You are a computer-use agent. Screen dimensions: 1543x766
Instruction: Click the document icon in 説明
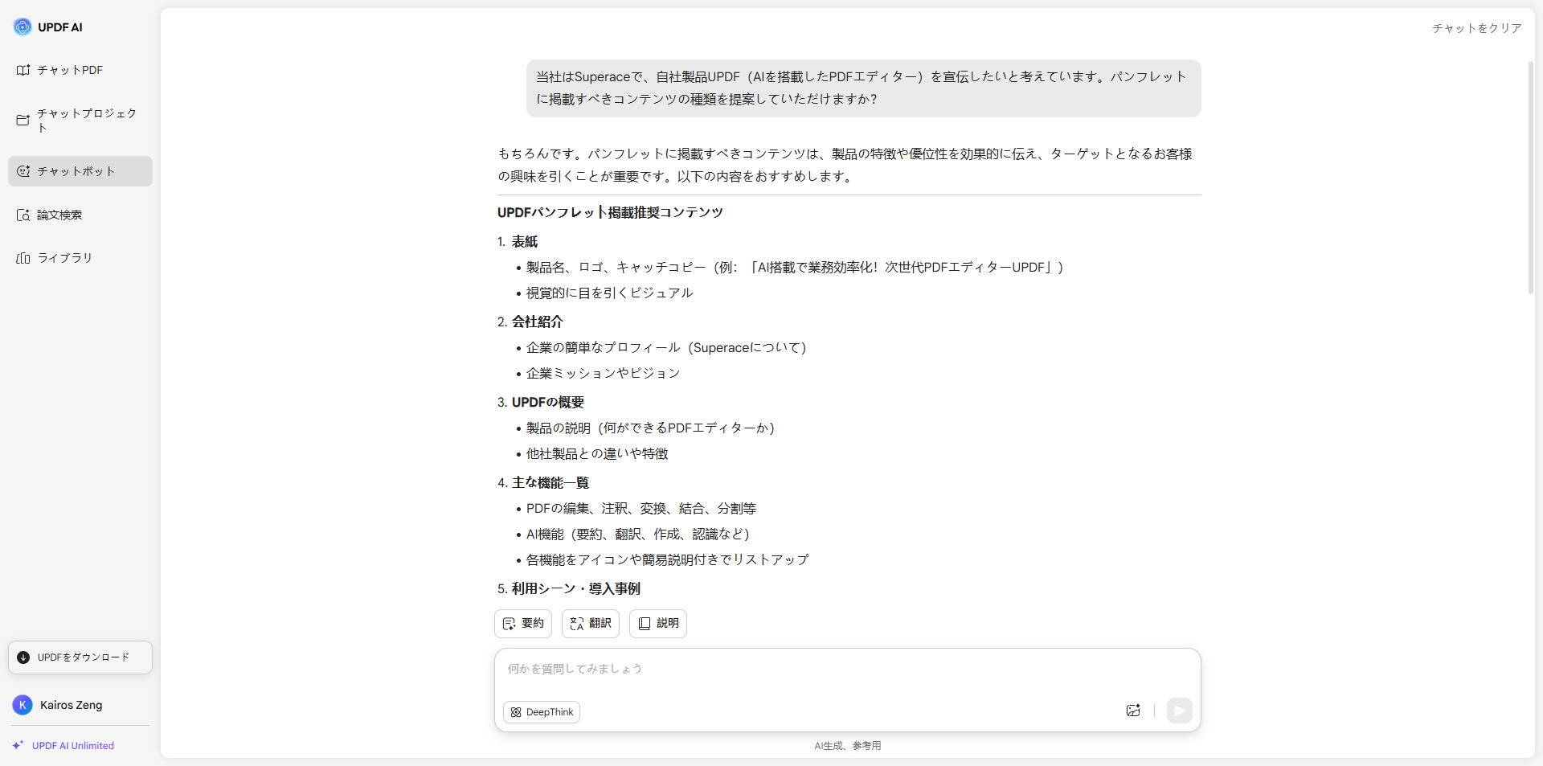coord(644,624)
